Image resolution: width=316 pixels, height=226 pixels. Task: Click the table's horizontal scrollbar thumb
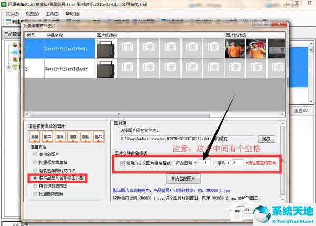tap(120, 114)
